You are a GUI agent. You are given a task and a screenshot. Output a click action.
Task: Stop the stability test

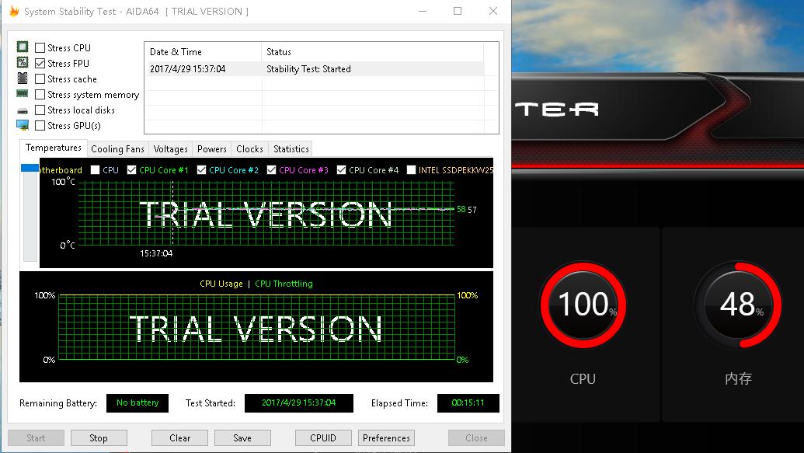tap(99, 437)
